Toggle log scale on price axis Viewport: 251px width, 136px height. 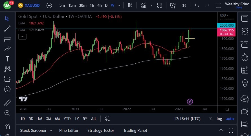click(x=219, y=119)
